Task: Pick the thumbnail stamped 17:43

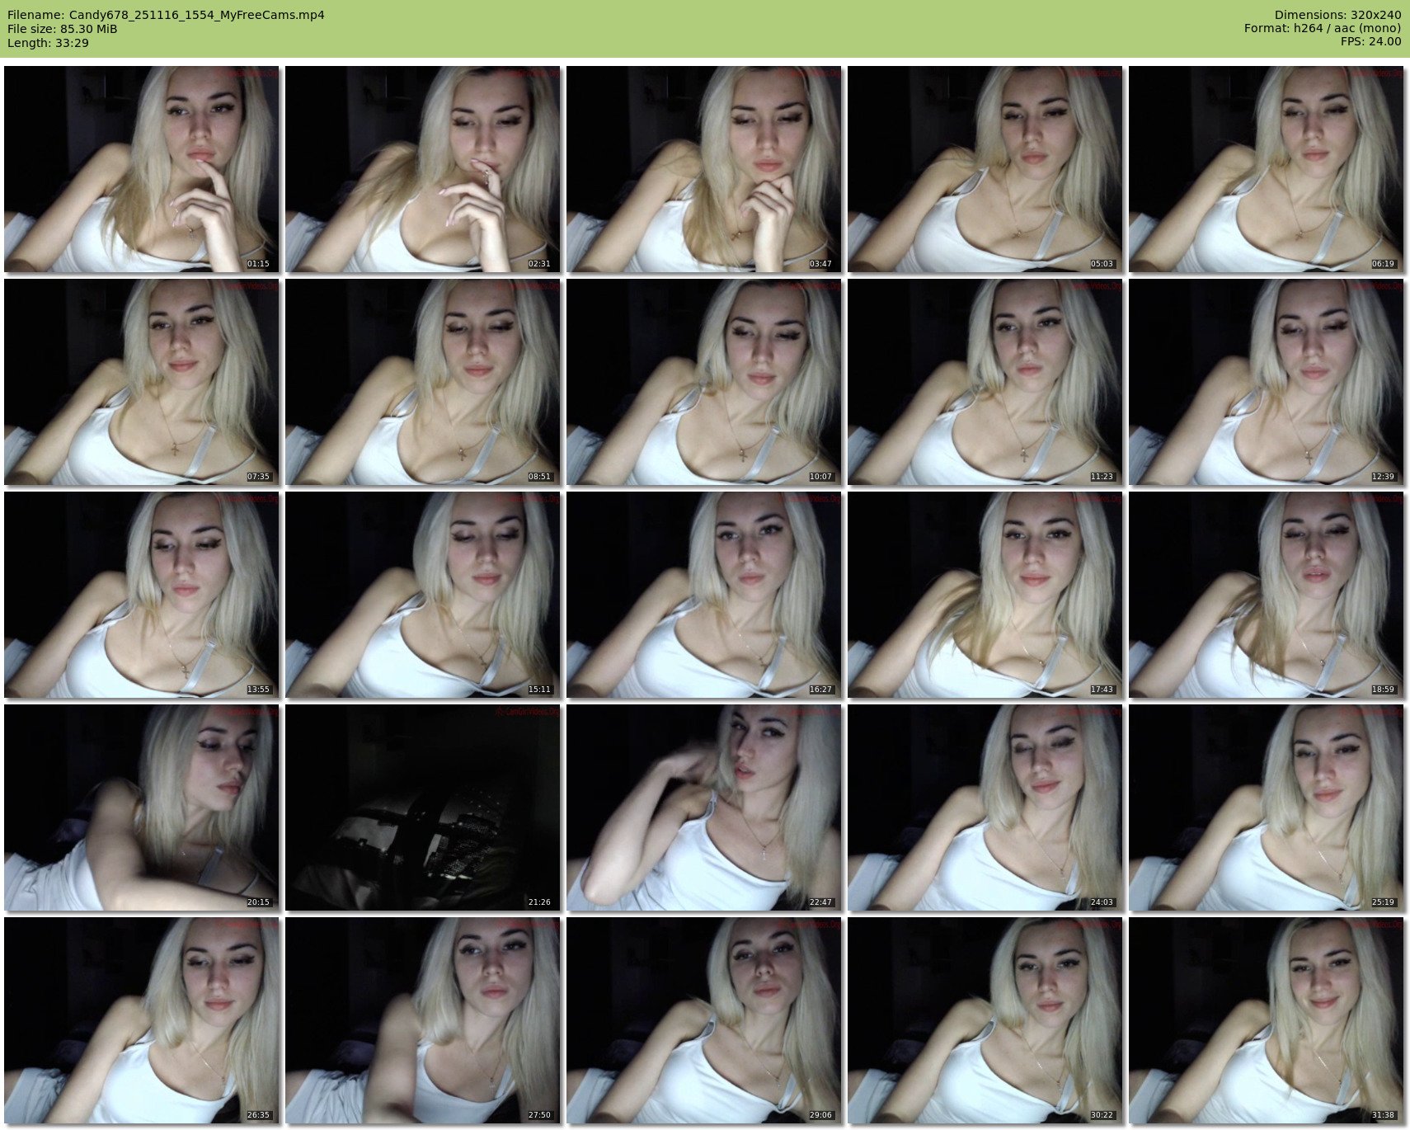Action: (x=985, y=595)
